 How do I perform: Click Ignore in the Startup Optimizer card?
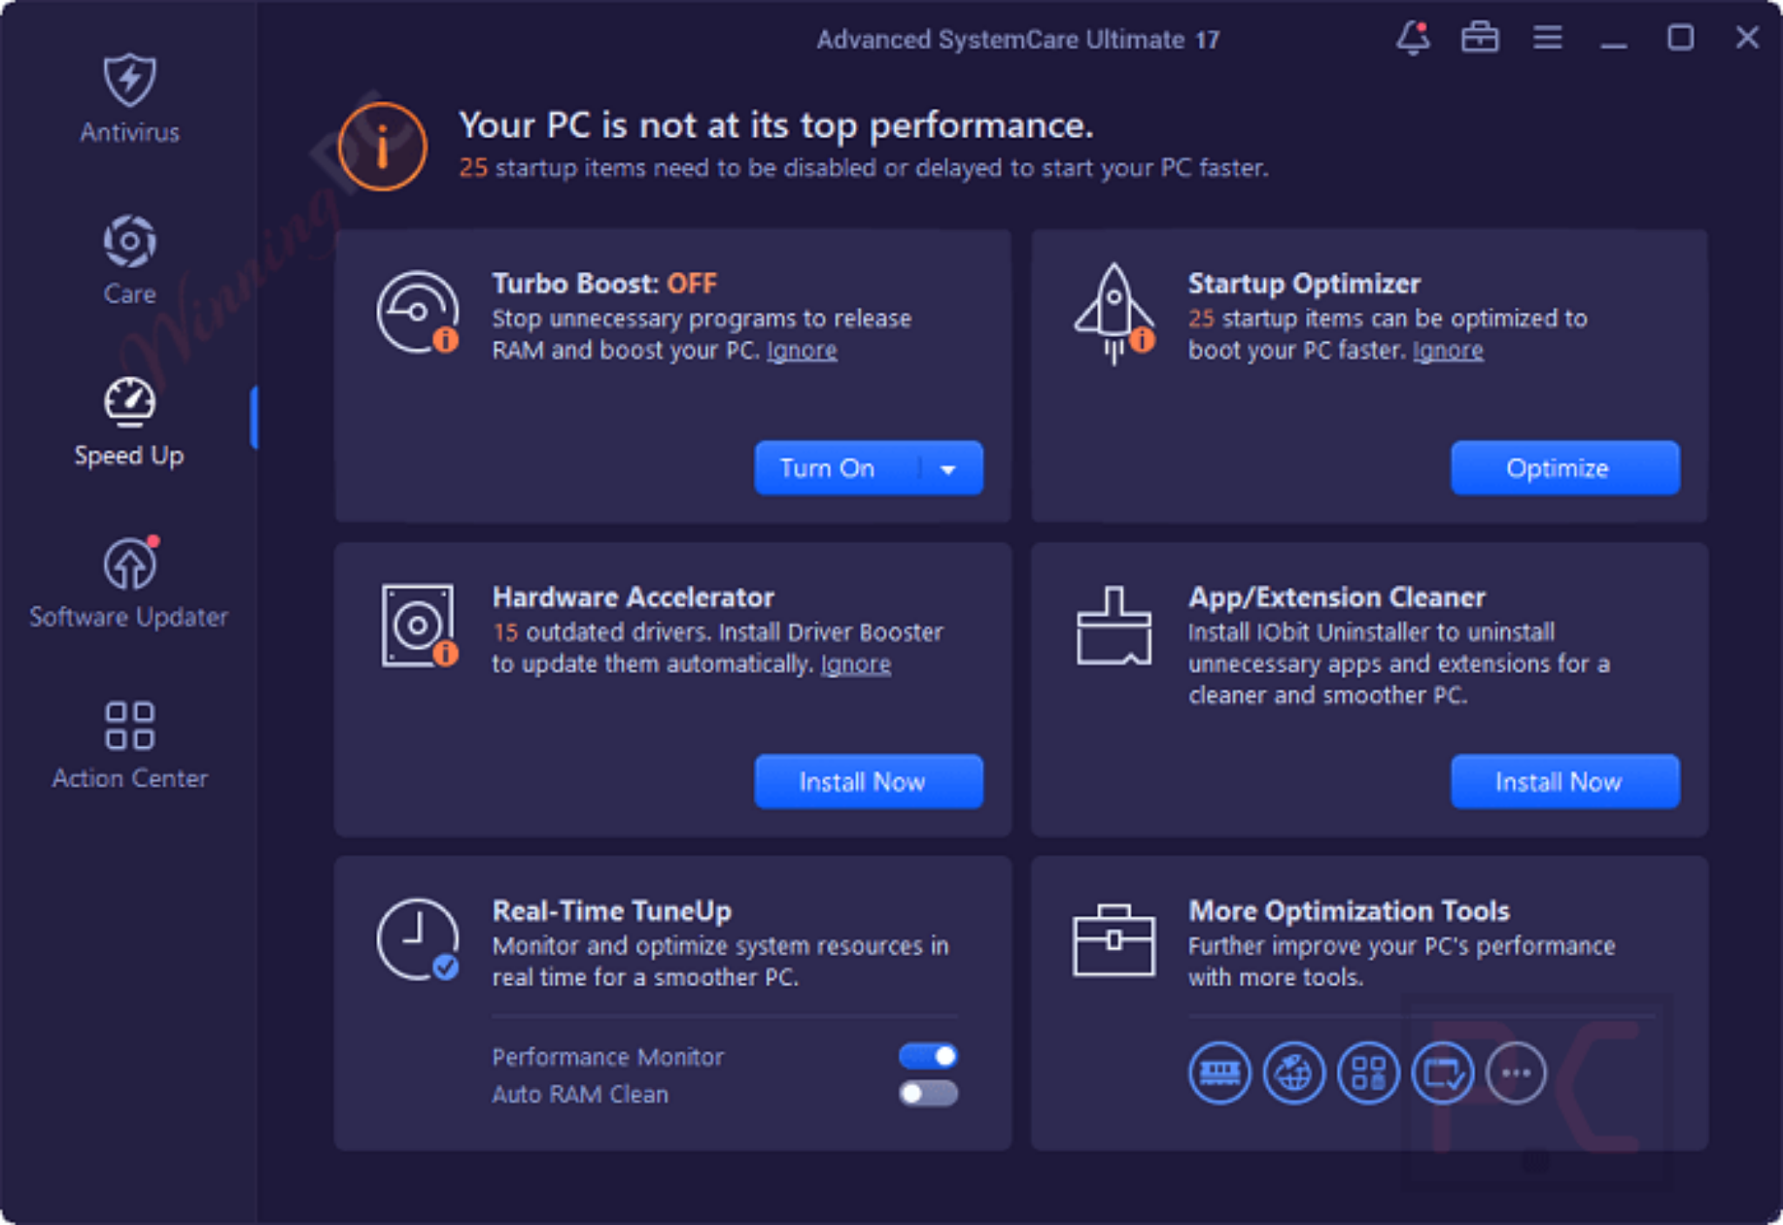pos(1448,350)
